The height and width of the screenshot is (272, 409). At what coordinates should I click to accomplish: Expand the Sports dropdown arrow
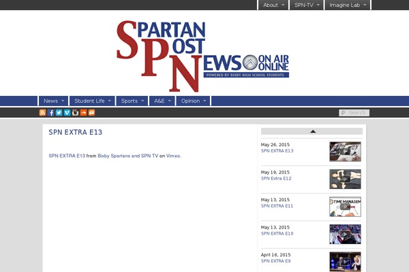point(142,101)
